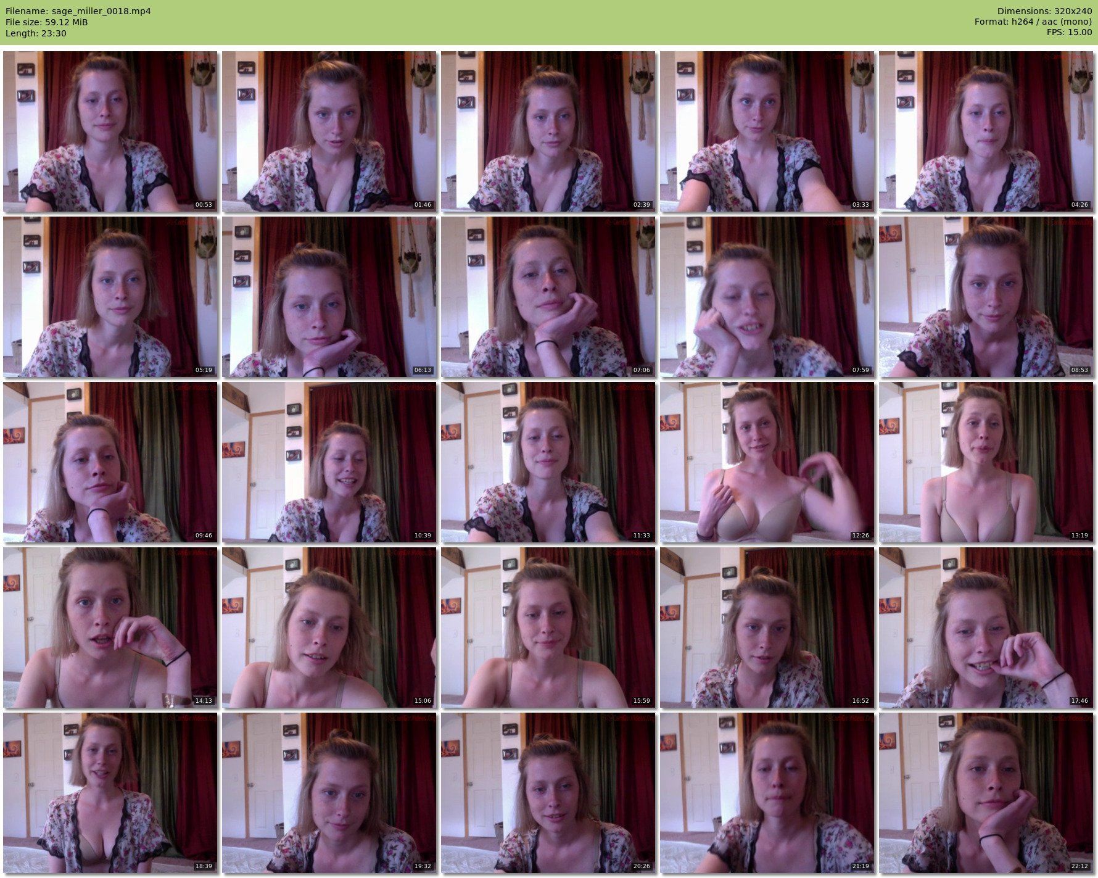Screen dimensions: 1098x878
Task: Select the frame labeled 17:46
Action: coord(986,627)
